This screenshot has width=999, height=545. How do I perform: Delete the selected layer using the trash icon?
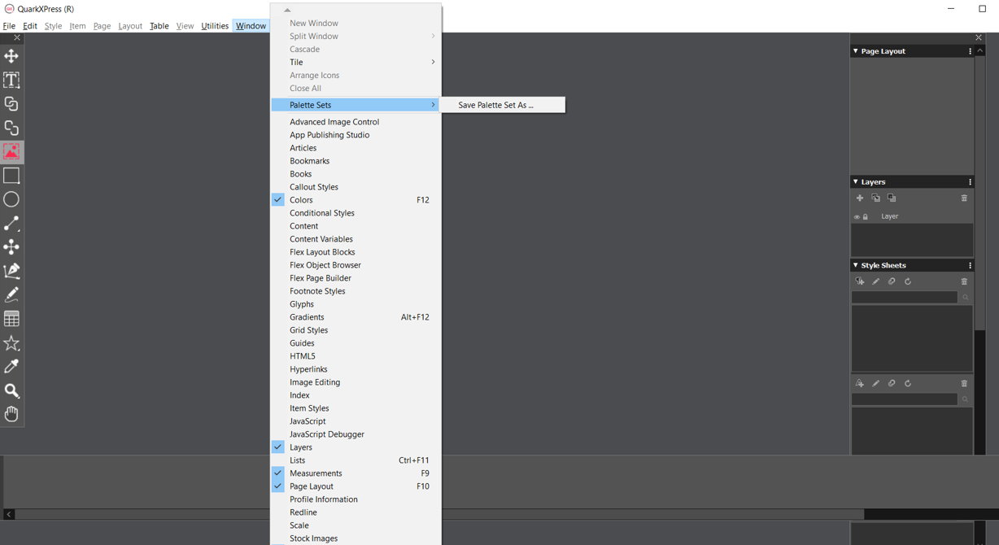click(964, 198)
